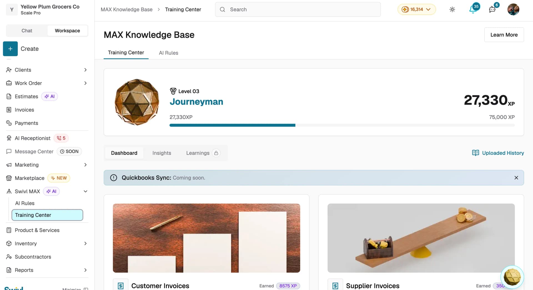
Task: Expand the Inventory menu chevron
Action: [85, 243]
